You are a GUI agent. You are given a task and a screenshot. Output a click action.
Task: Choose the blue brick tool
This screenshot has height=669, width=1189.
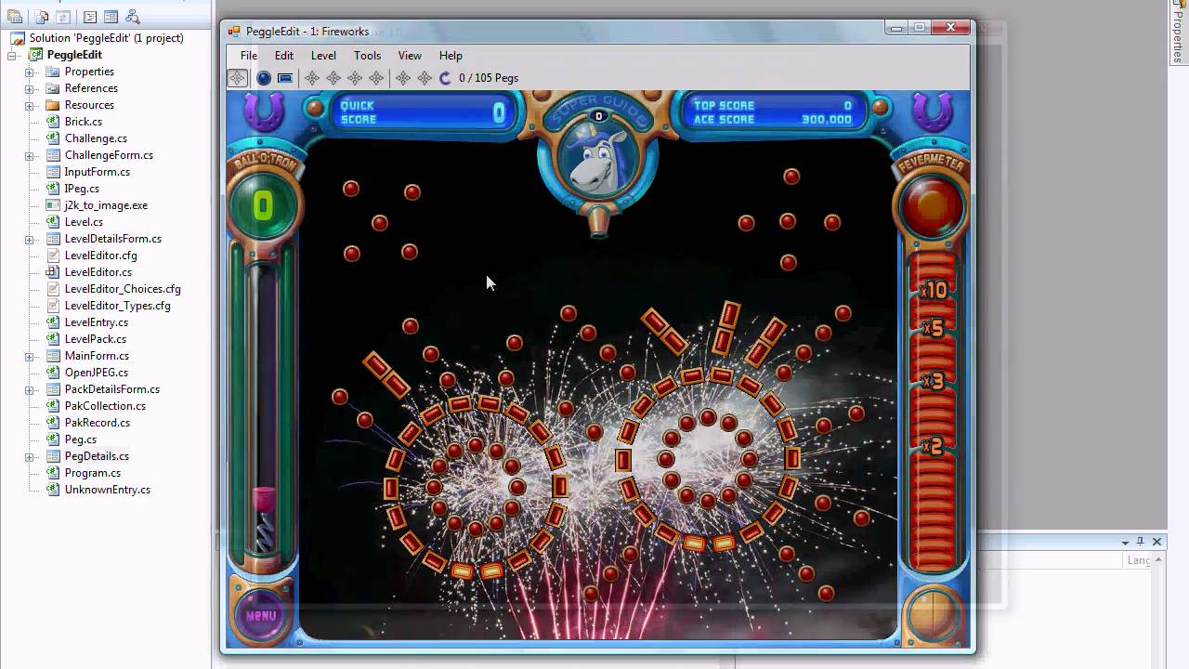tap(285, 78)
